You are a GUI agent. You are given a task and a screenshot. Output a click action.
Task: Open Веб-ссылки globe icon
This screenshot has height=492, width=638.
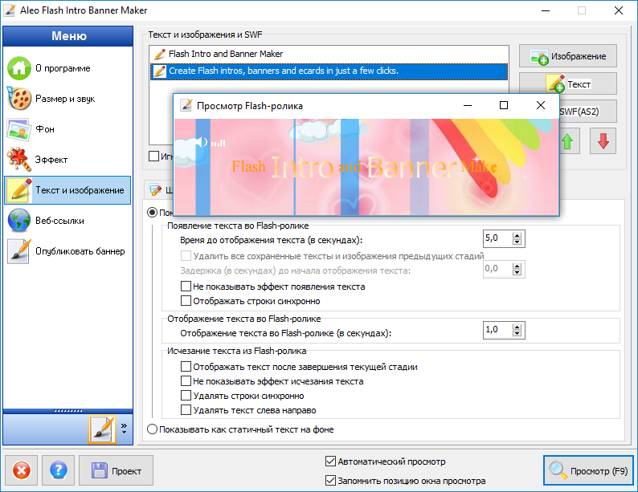pos(19,220)
